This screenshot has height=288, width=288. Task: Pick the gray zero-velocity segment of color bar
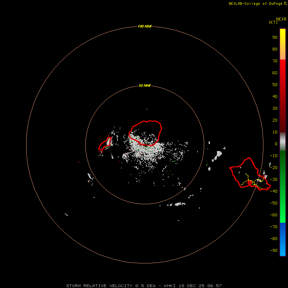click(x=283, y=142)
